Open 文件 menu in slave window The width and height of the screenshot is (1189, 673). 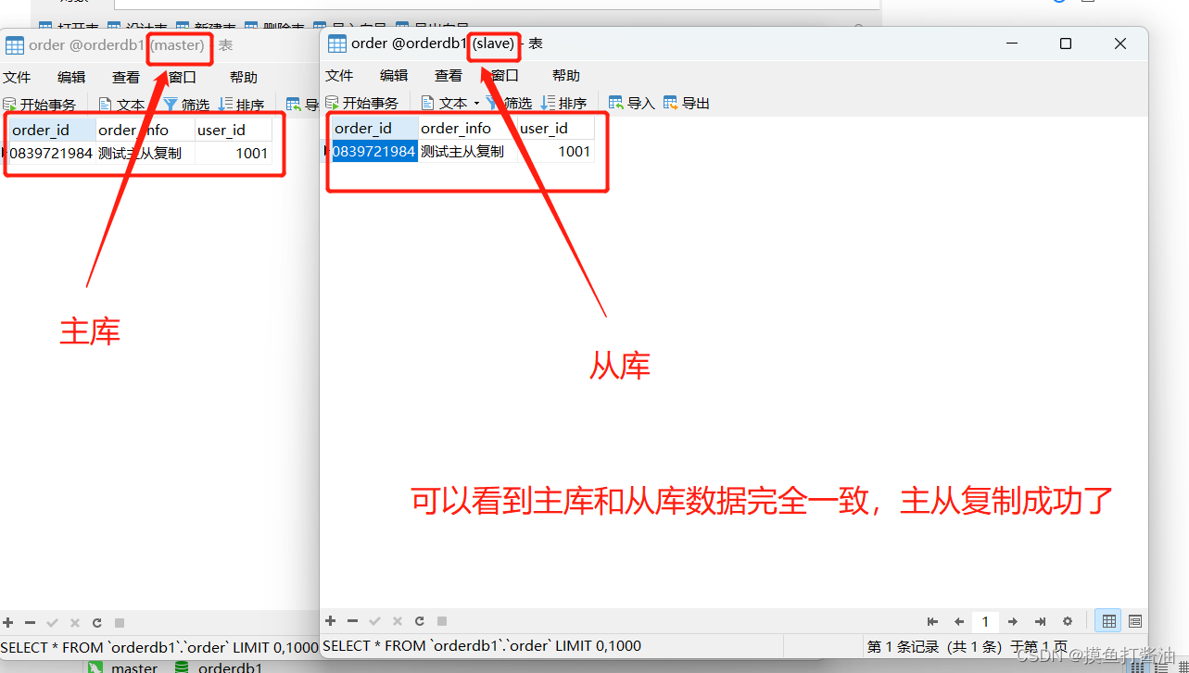339,75
